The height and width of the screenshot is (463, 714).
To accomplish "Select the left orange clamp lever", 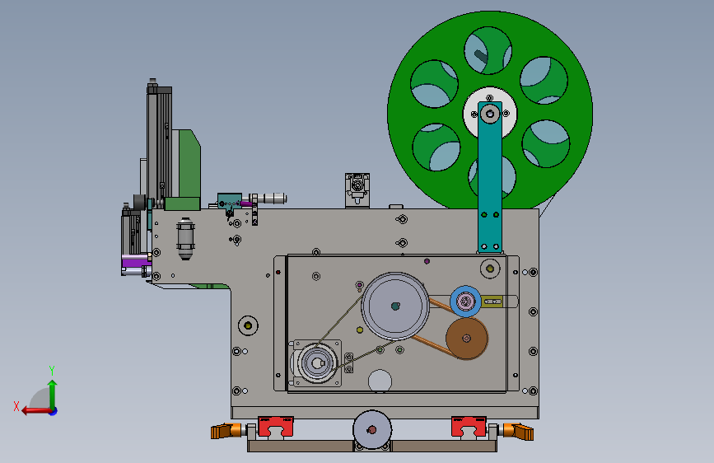I will [x=226, y=431].
